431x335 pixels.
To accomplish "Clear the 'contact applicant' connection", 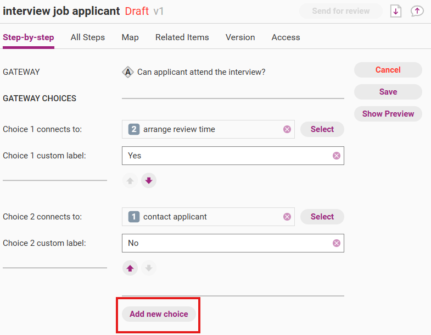I will point(287,217).
